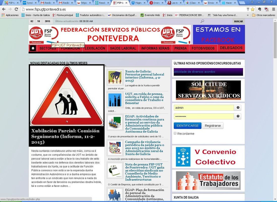Click the page vertical scrollbar thumb
Image resolution: width=277 pixels, height=202 pixels.
click(275, 40)
